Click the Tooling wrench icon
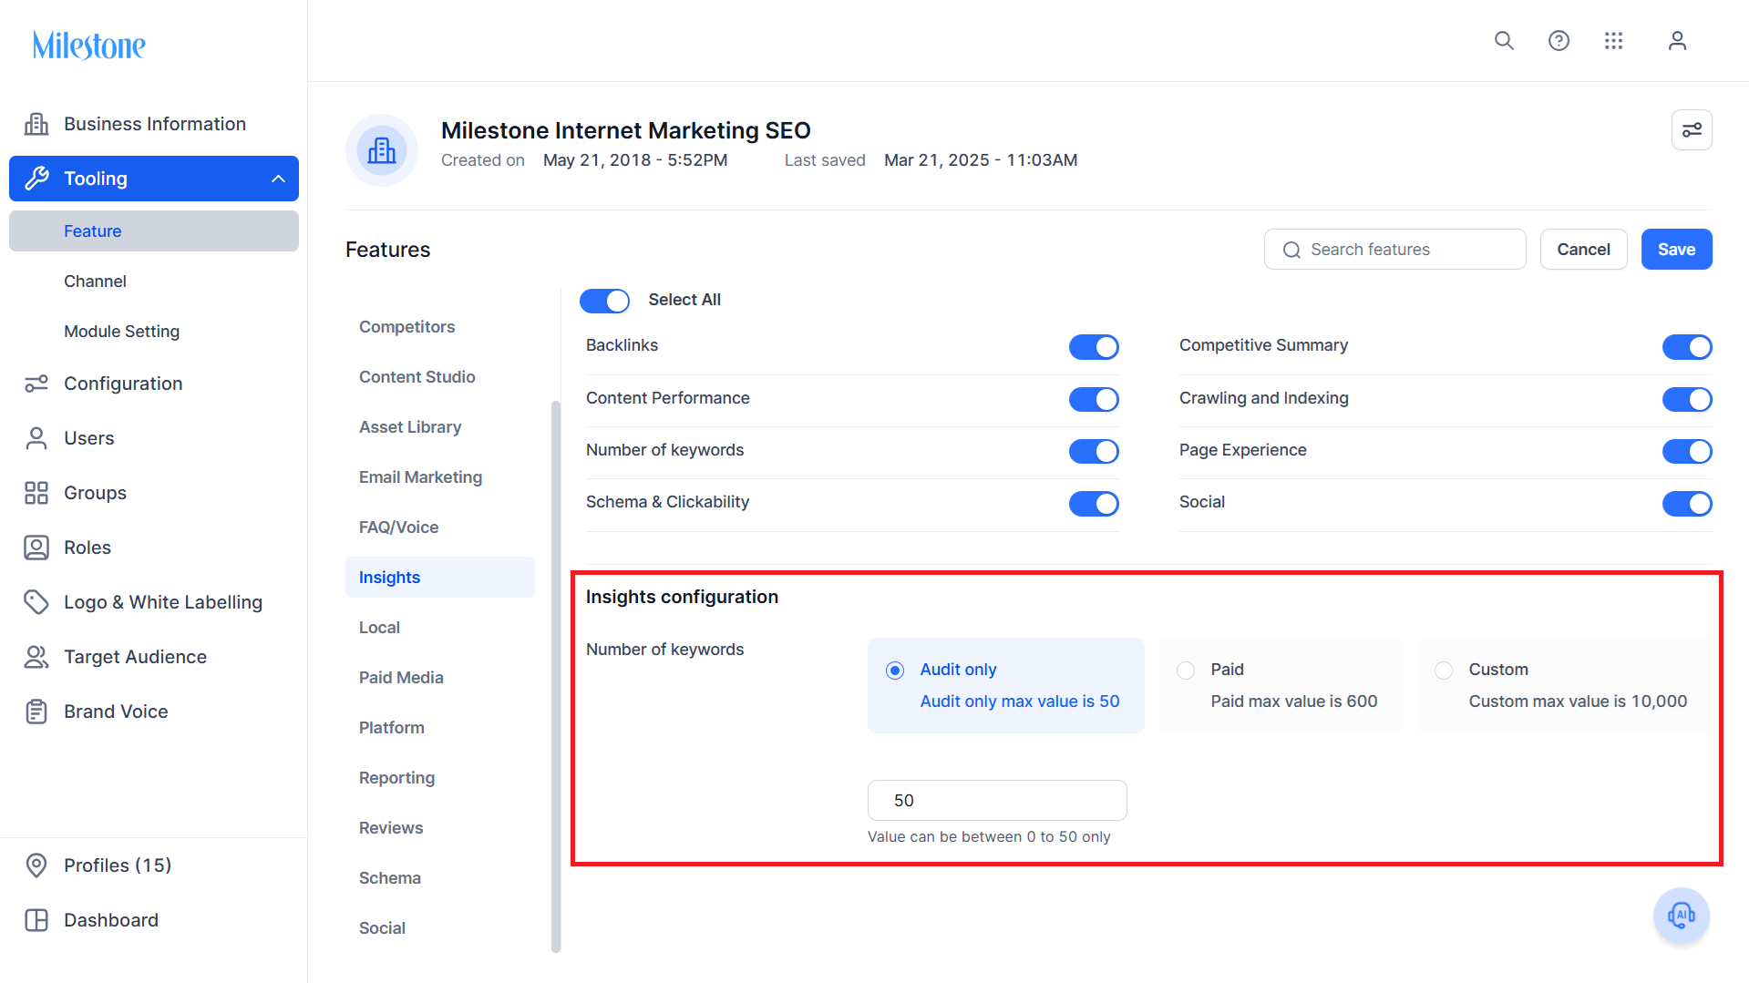This screenshot has width=1749, height=983. 36,179
